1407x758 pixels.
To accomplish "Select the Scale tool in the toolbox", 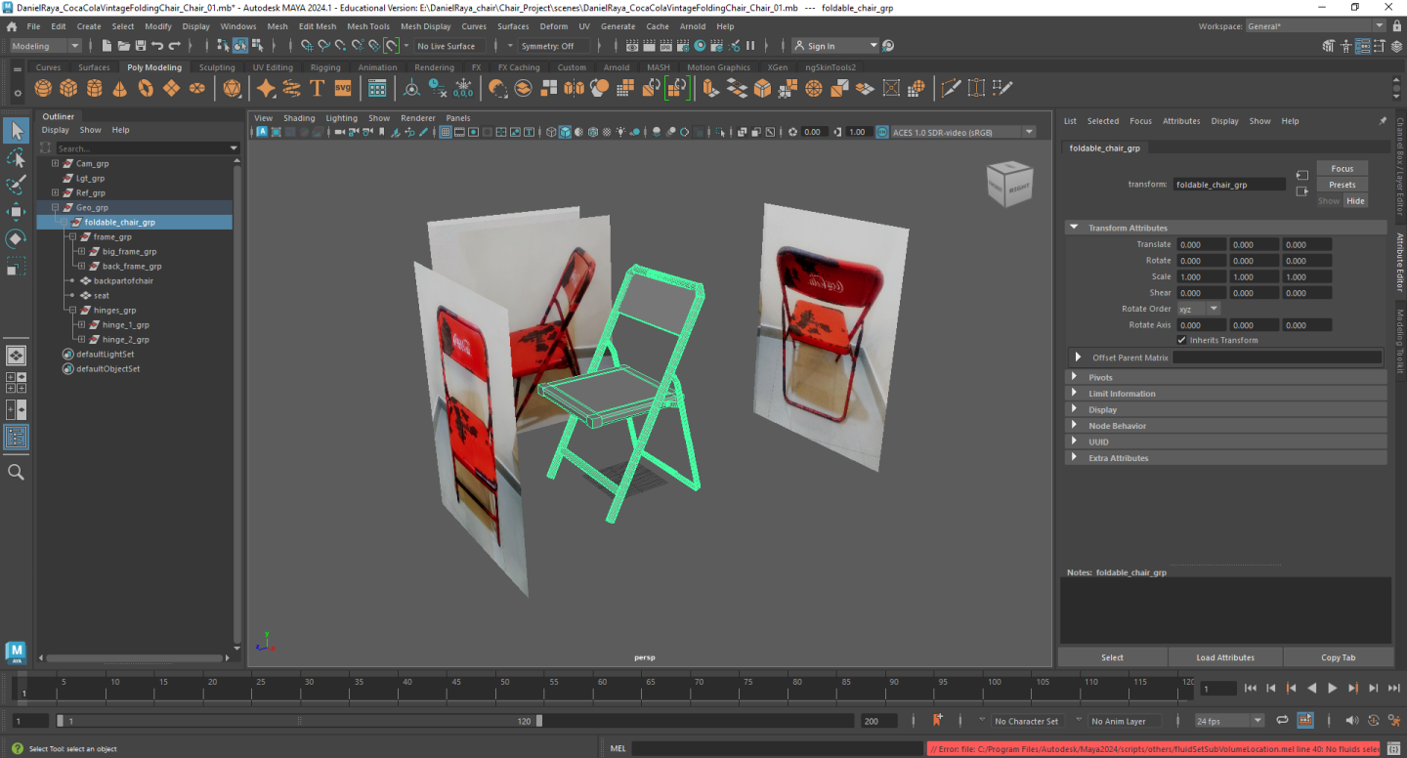I will tap(17, 267).
